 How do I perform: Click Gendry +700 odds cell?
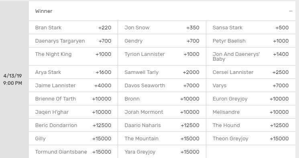point(162,41)
